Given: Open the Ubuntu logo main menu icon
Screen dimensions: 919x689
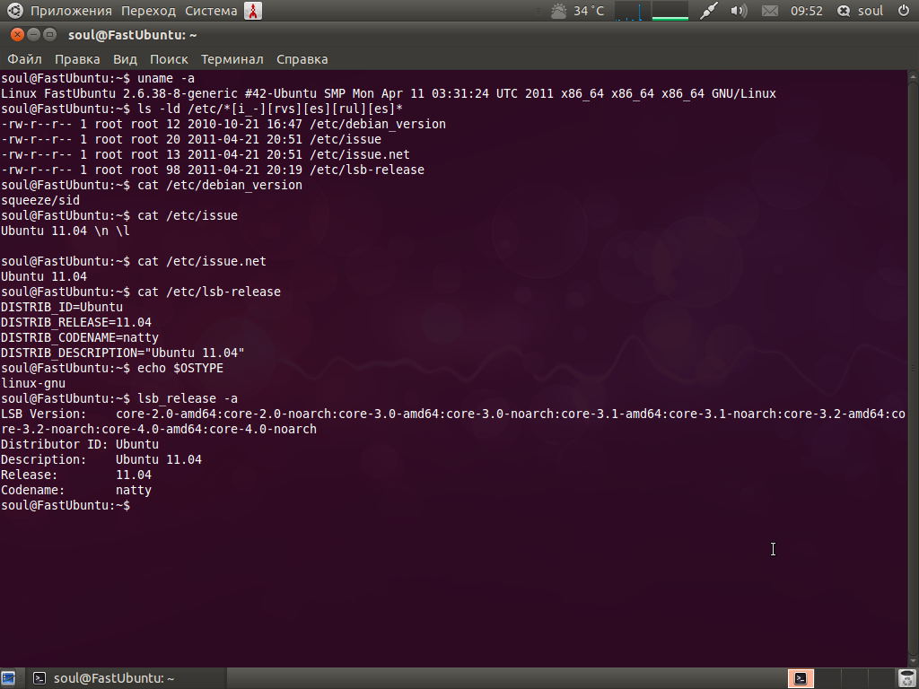Looking at the screenshot, I should tap(14, 11).
